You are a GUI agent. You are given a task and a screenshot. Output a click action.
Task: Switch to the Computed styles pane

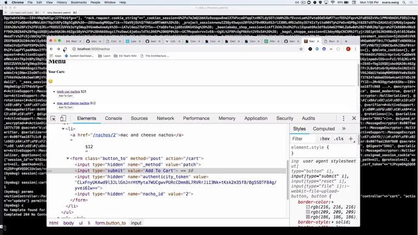click(x=324, y=129)
